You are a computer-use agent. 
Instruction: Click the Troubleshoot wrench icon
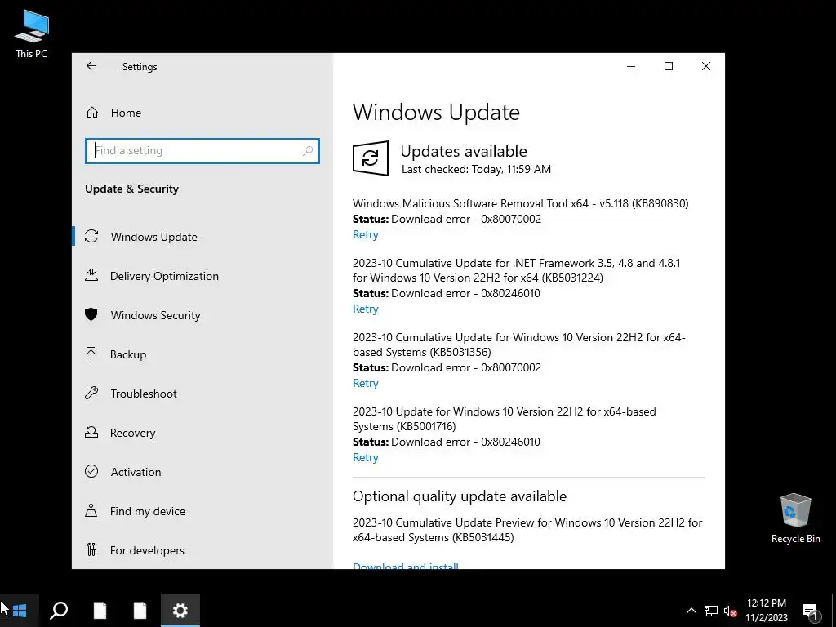(91, 393)
